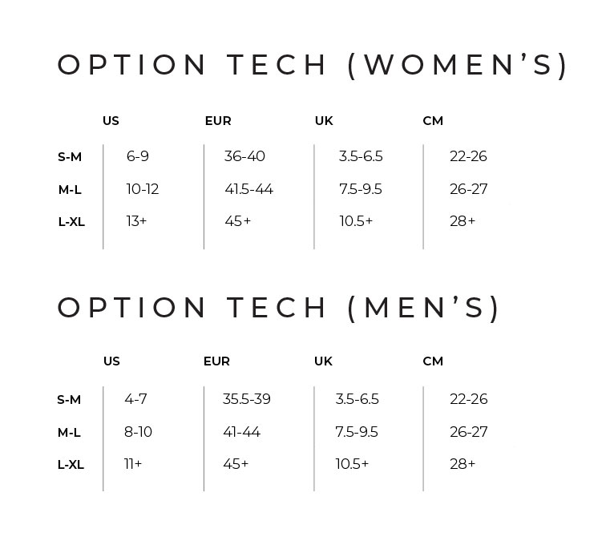Click the CM header in the men's chart
The height and width of the screenshot is (553, 610).
pyautogui.click(x=433, y=361)
